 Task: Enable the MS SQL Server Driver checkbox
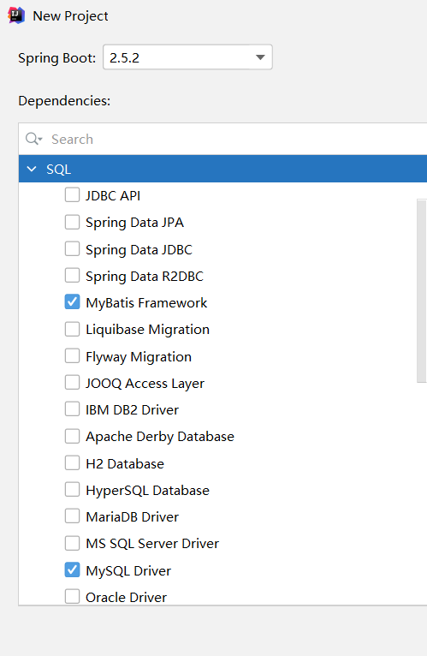tap(73, 544)
